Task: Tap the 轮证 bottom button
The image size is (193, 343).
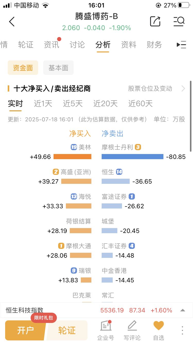Action: [67, 330]
